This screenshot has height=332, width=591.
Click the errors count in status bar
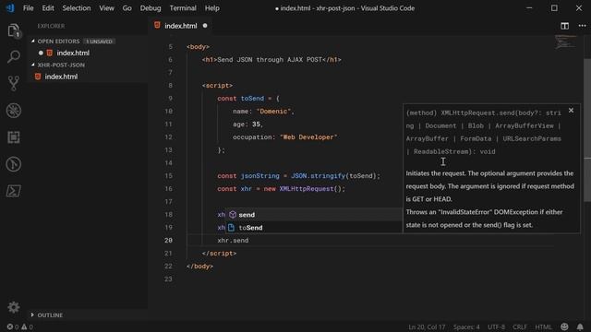[x=12, y=326]
